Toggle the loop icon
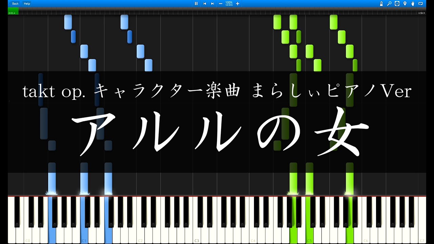434x244 pixels. (421, 3)
